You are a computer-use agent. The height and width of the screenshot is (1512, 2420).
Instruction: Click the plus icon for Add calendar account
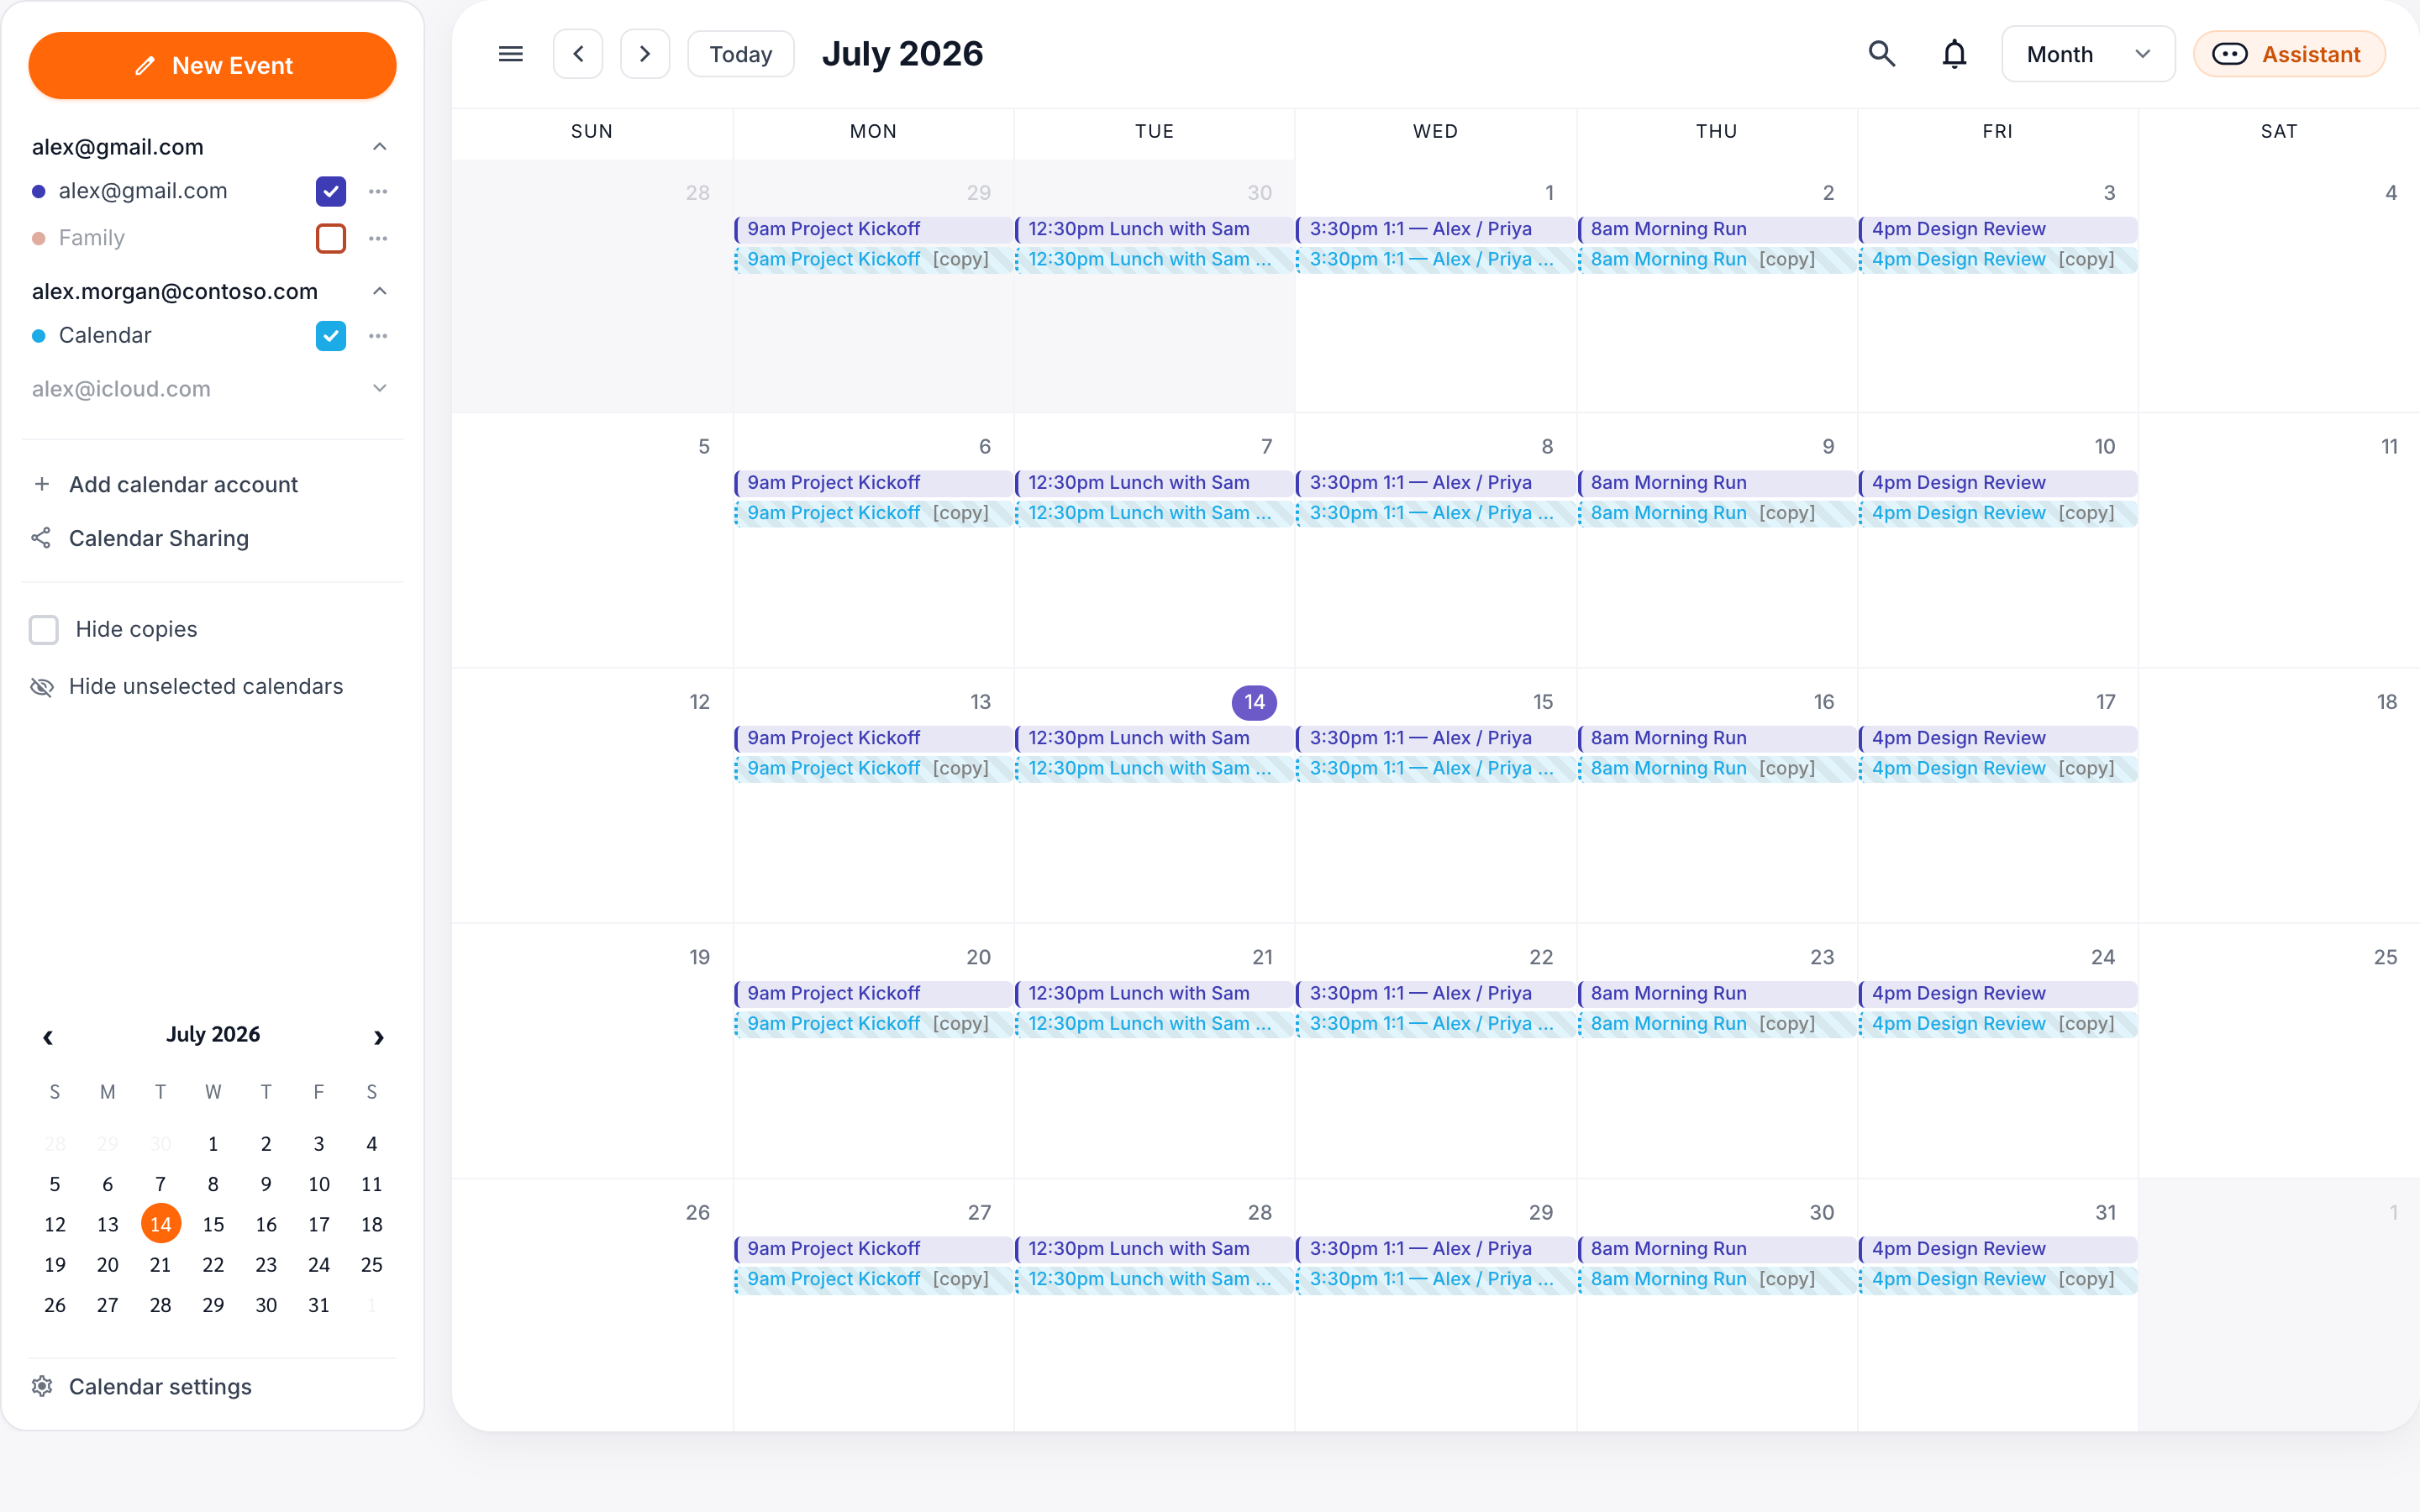tap(42, 484)
